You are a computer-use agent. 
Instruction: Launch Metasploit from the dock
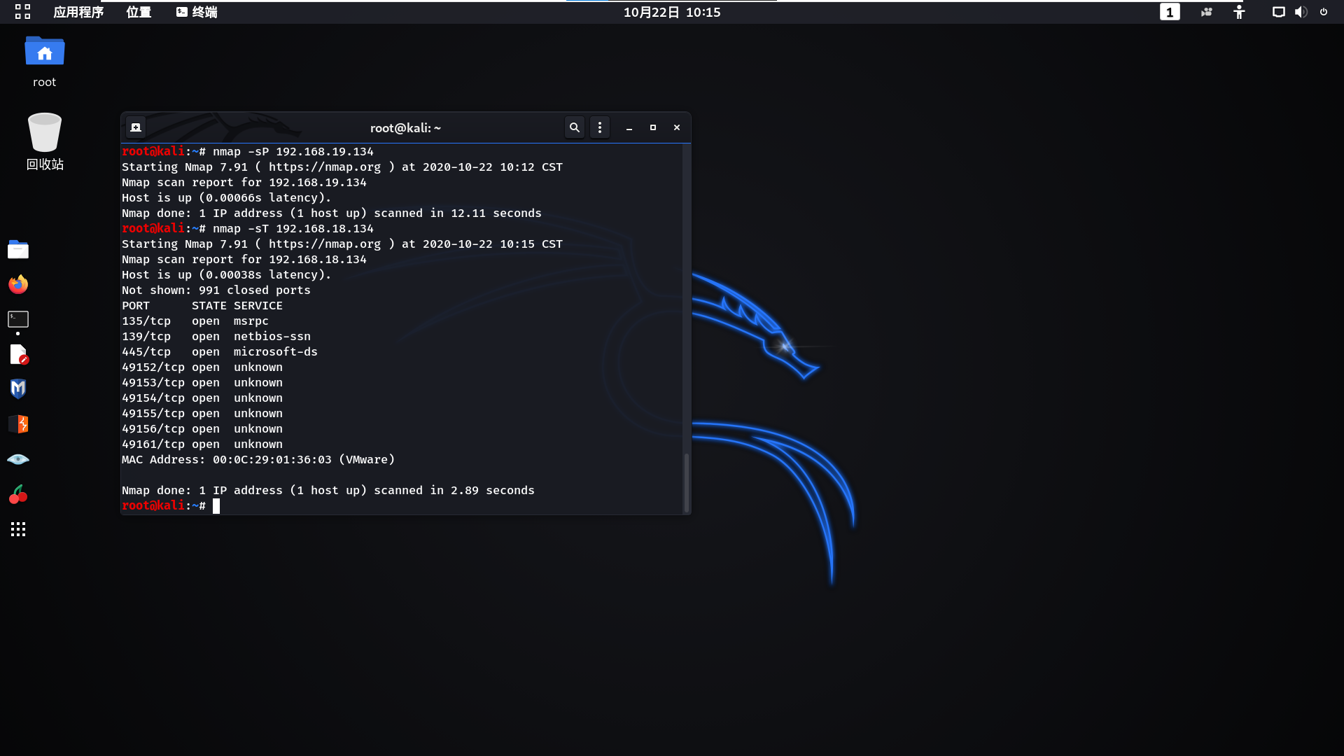[18, 389]
